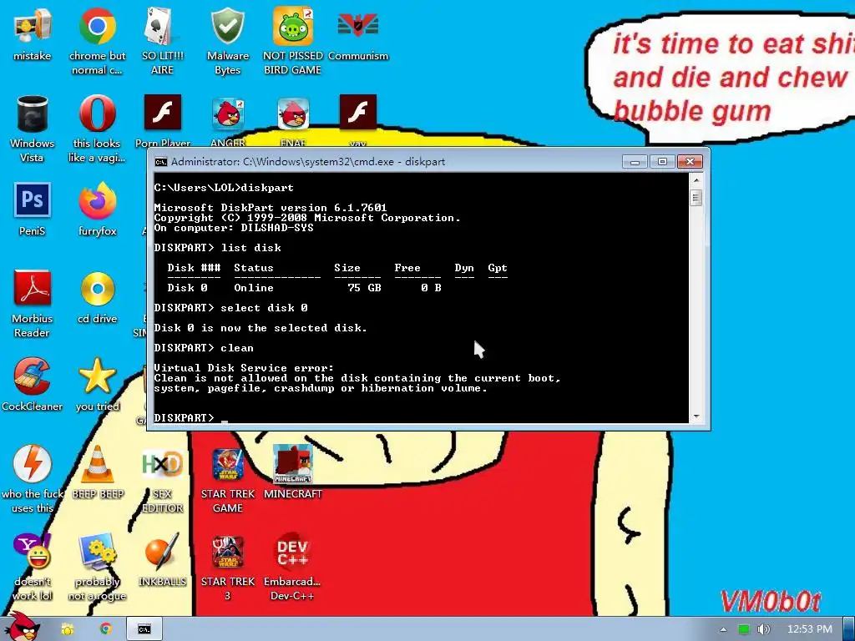Image resolution: width=855 pixels, height=641 pixels.
Task: Open the ANGER red bird icon
Action: [x=227, y=121]
